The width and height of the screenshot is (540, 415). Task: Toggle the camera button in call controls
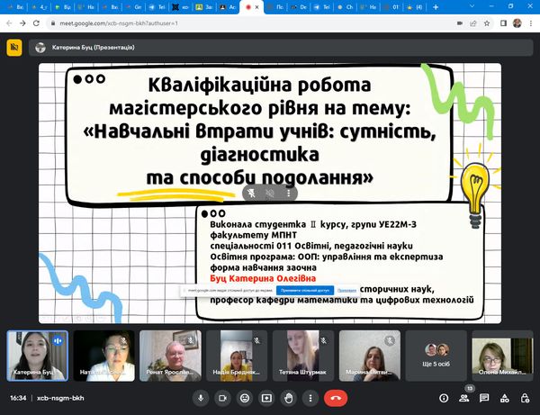tap(221, 397)
